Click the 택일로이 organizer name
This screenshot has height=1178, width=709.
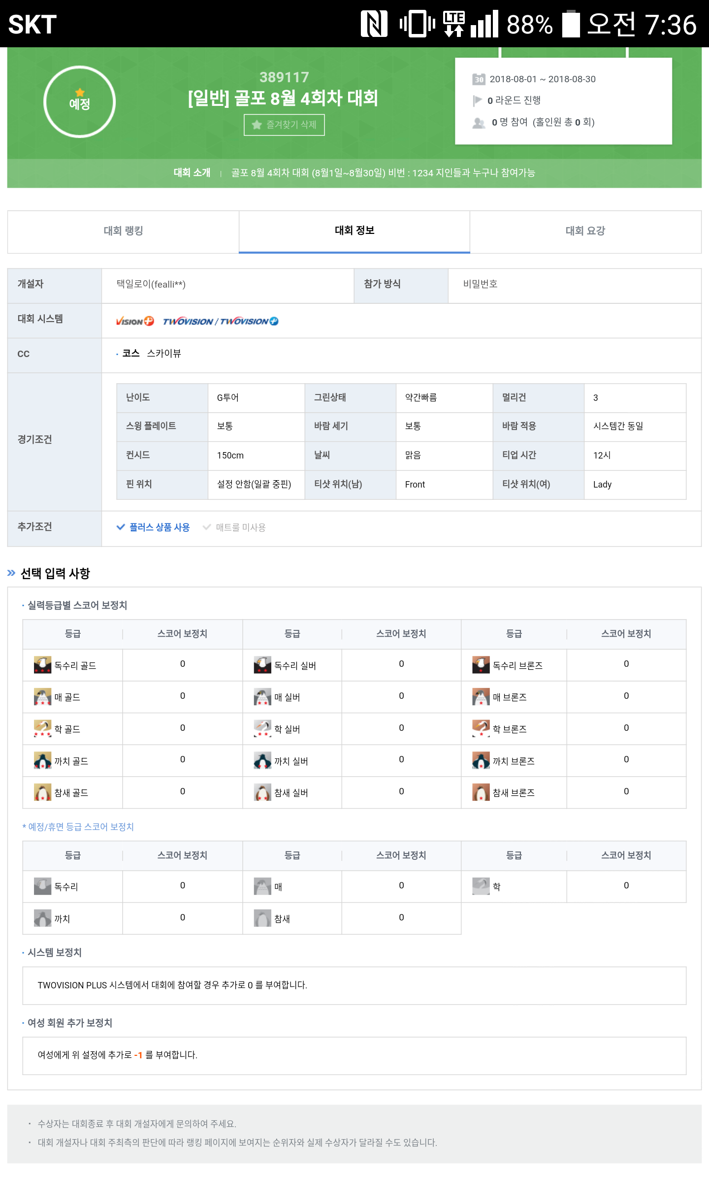[x=151, y=284]
